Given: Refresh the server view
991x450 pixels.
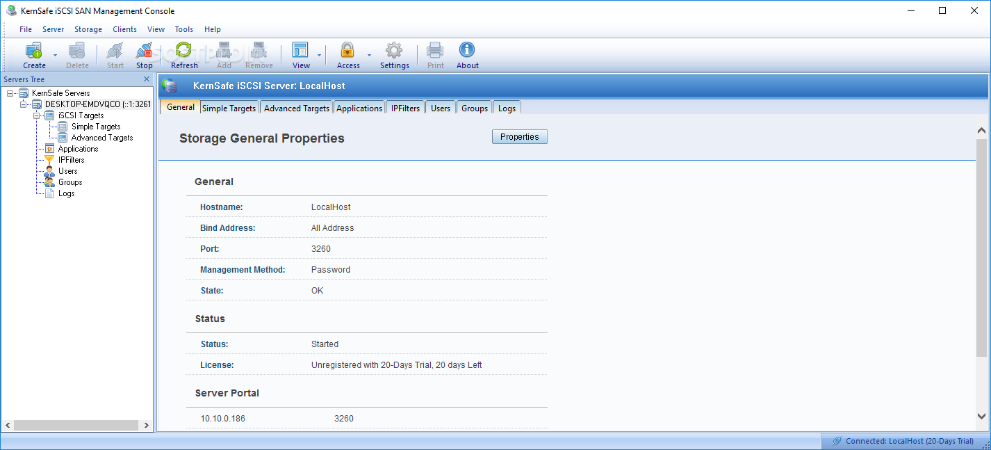Looking at the screenshot, I should tap(184, 50).
